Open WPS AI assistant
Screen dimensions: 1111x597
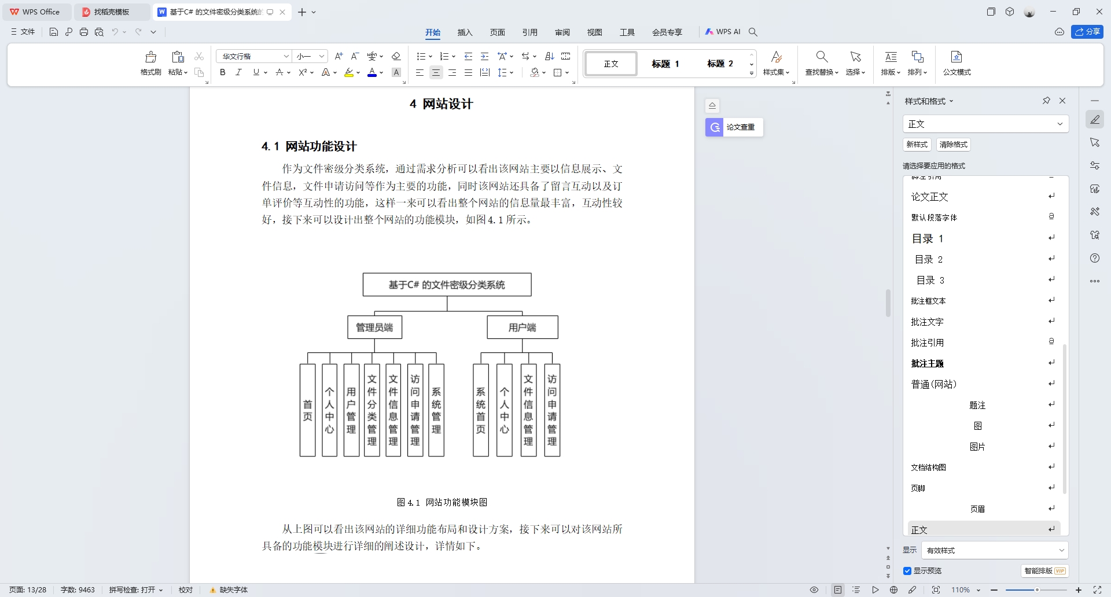[723, 32]
